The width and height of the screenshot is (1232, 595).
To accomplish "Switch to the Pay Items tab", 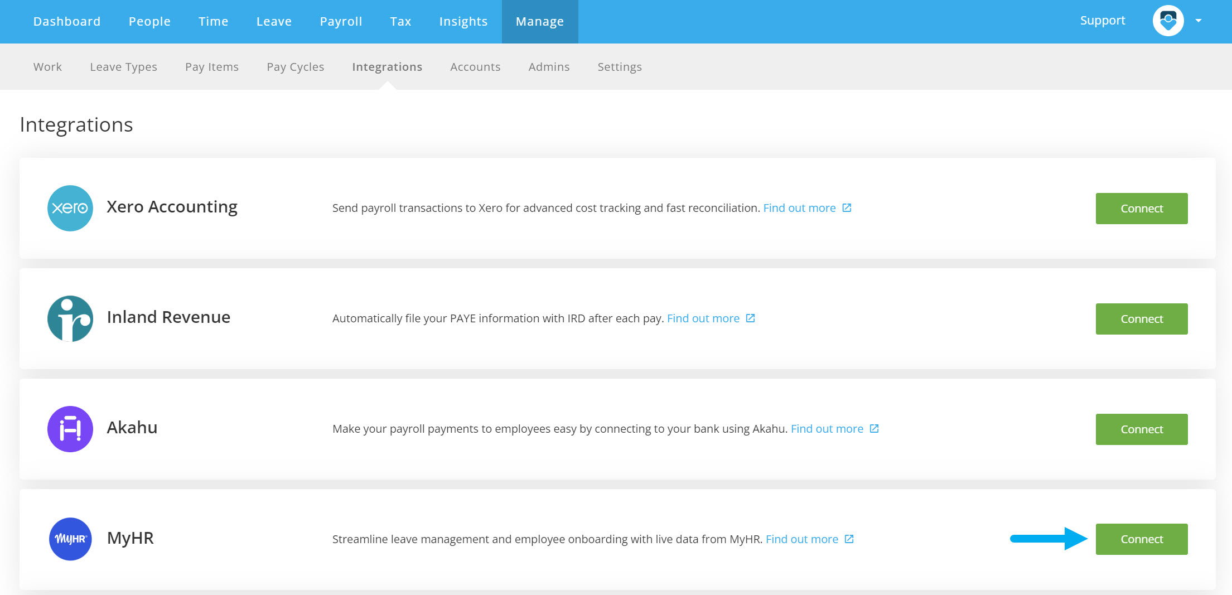I will click(212, 67).
